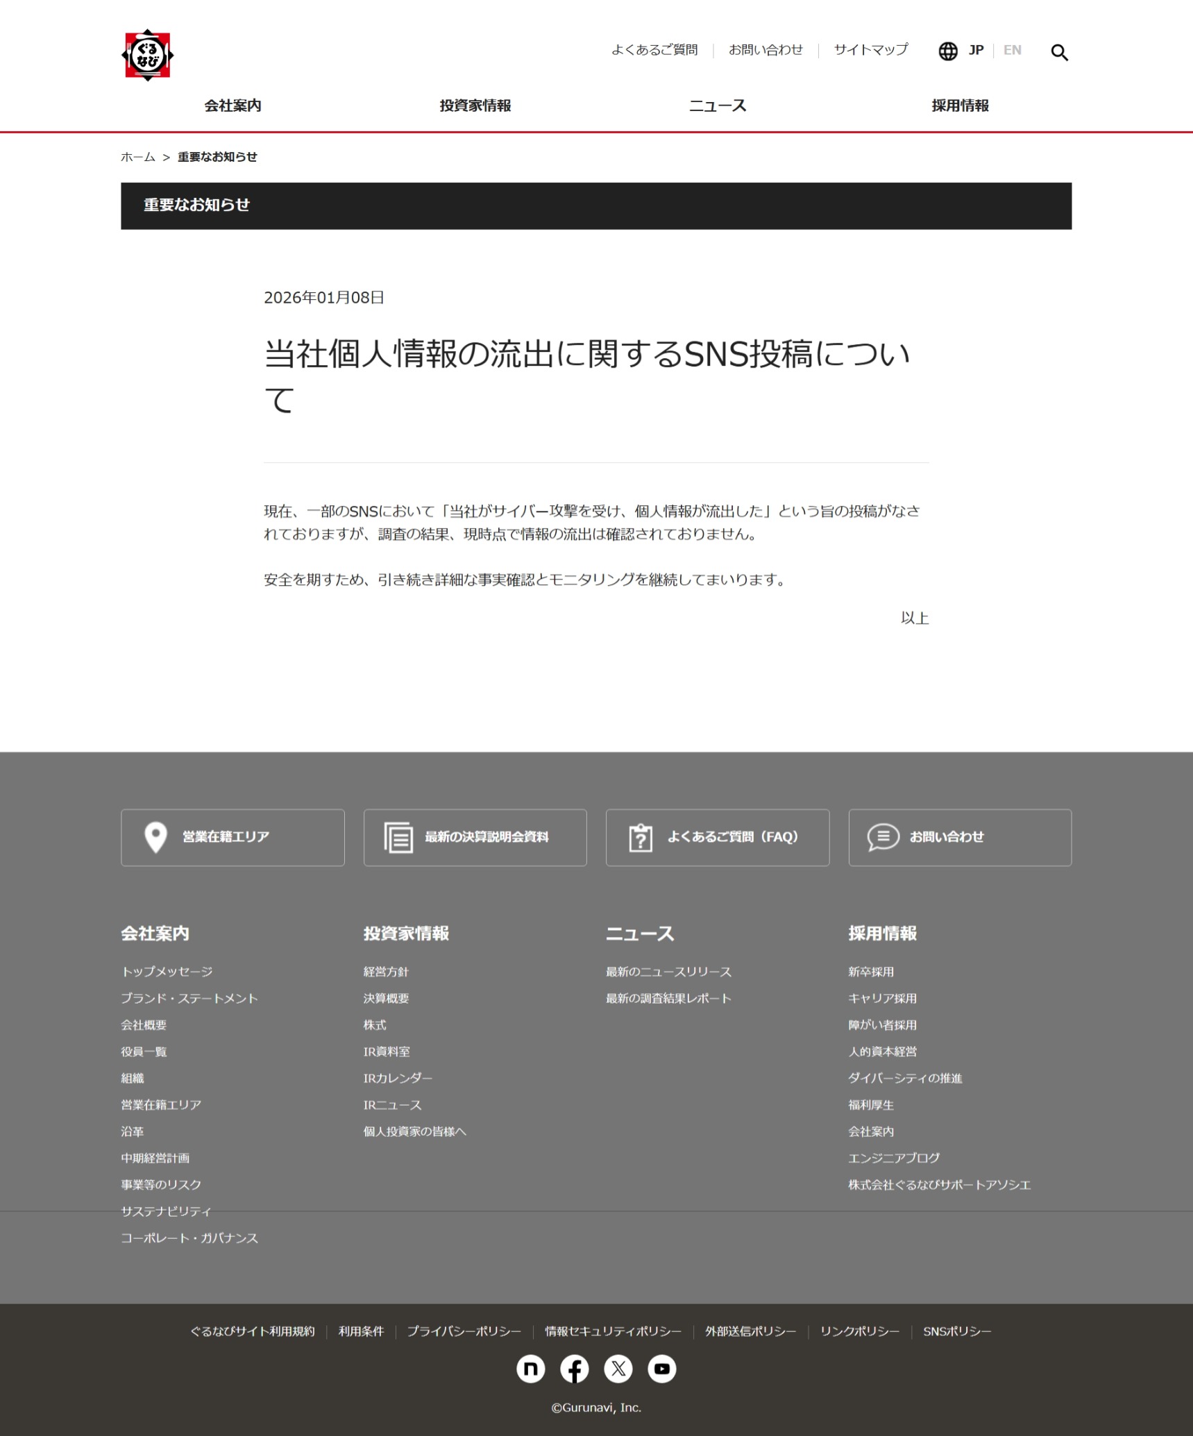
Task: Open 最新の決算説明会資料 document button
Action: [475, 837]
